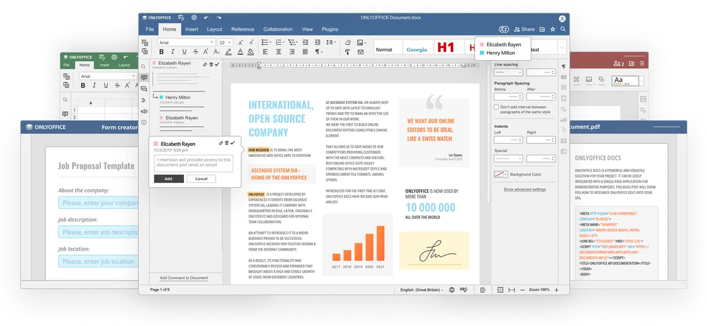This screenshot has height=326, width=707.
Task: Open the Special indent dropdown
Action: (x=508, y=159)
